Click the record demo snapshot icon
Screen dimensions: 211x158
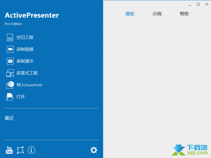click(10, 61)
